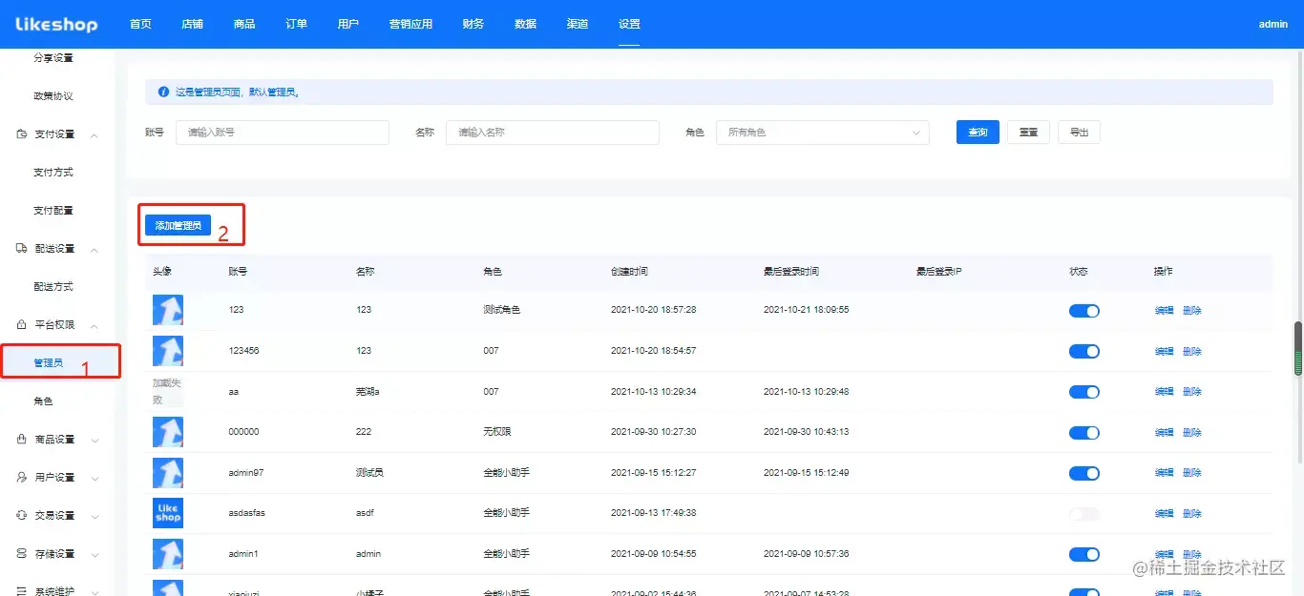
Task: Click the 添加管理员 button
Action: click(x=178, y=225)
